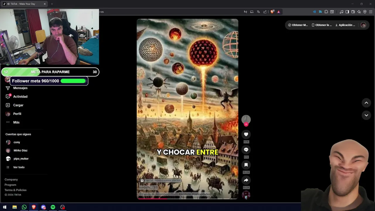Screen dimensions: 375x211
Task: Open OBS Studio from the taskbar
Action: click(62, 207)
